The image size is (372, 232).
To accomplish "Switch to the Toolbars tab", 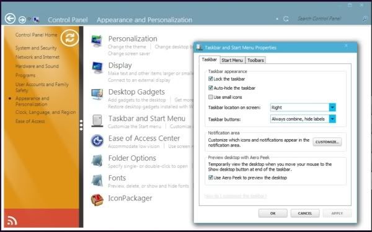I will tap(255, 60).
